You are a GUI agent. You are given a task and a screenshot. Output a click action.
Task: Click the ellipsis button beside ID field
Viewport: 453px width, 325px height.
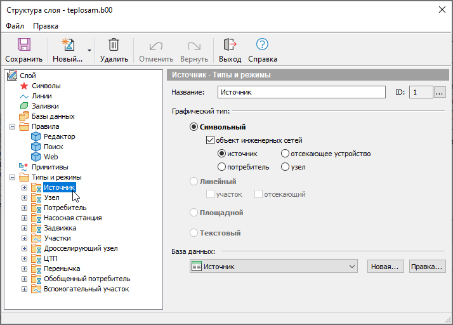[x=440, y=92]
